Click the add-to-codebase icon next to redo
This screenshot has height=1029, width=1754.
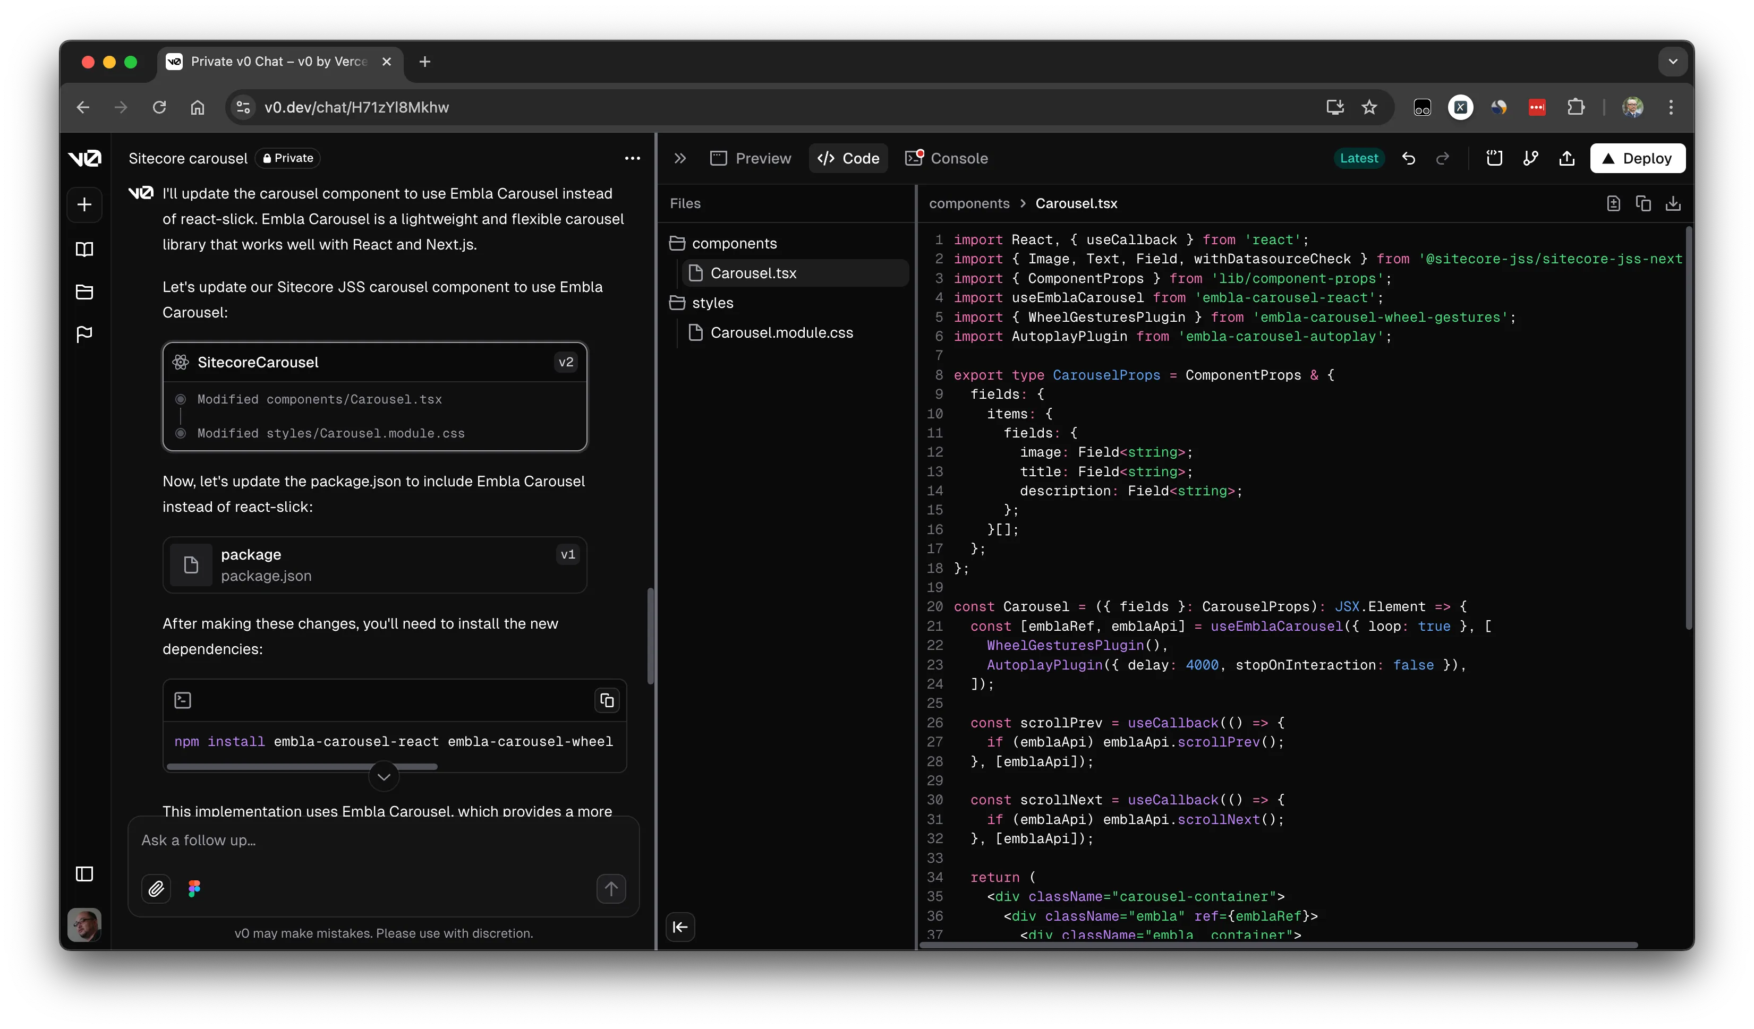click(1494, 159)
